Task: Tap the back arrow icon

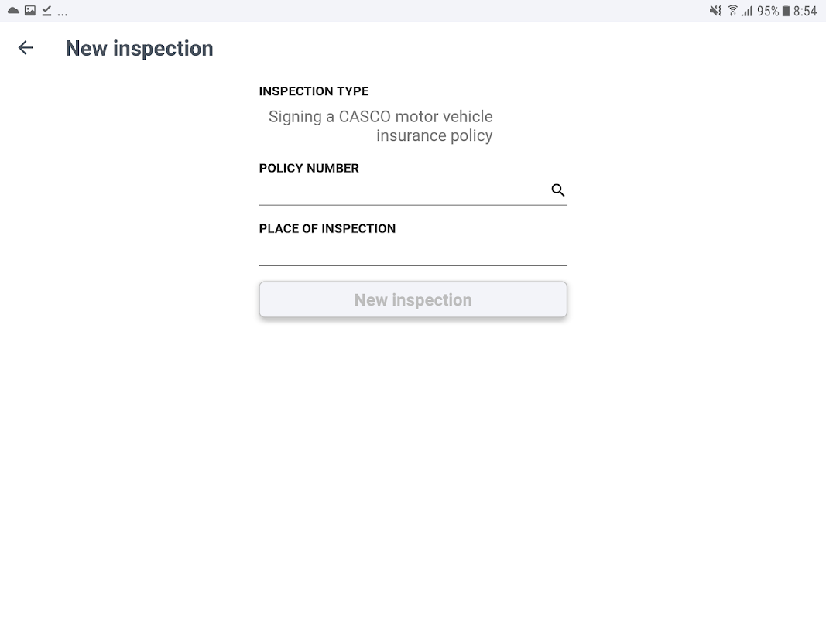Action: pyautogui.click(x=26, y=48)
